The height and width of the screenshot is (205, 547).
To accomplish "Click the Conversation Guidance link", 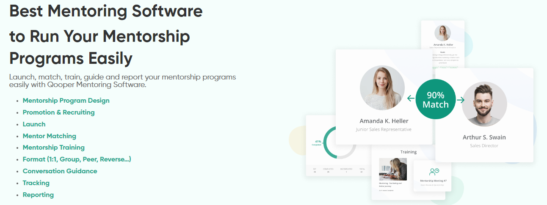I will tap(60, 171).
